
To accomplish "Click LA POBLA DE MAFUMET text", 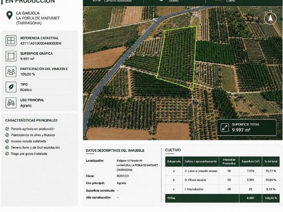I will [38, 18].
